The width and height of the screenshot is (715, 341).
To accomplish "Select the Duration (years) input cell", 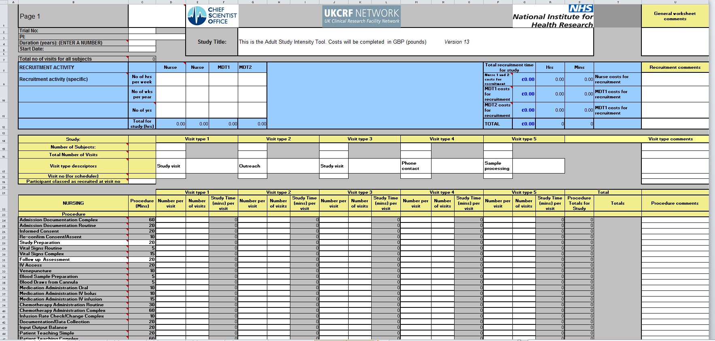I will click(x=142, y=43).
